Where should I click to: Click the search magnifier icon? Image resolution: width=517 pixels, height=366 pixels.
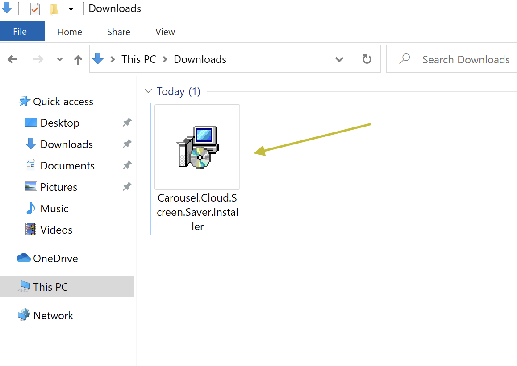pos(404,59)
